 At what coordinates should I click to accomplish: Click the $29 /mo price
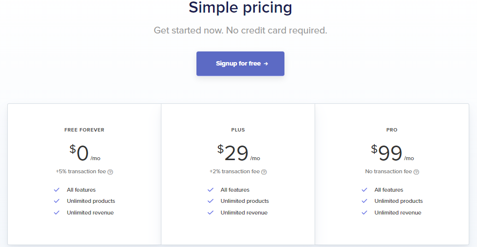pos(238,153)
